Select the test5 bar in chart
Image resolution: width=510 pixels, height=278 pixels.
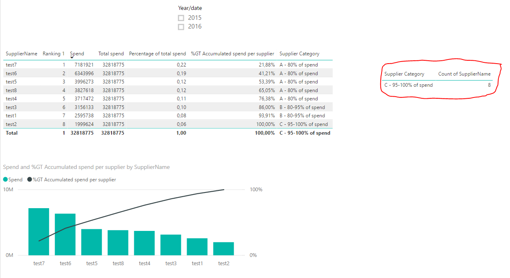click(92, 242)
